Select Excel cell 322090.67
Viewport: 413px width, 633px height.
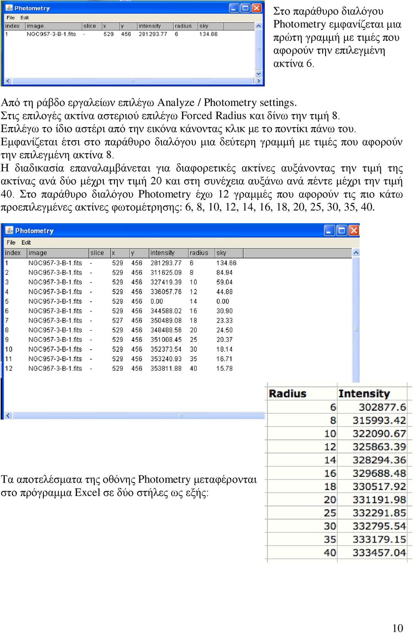coord(372,434)
